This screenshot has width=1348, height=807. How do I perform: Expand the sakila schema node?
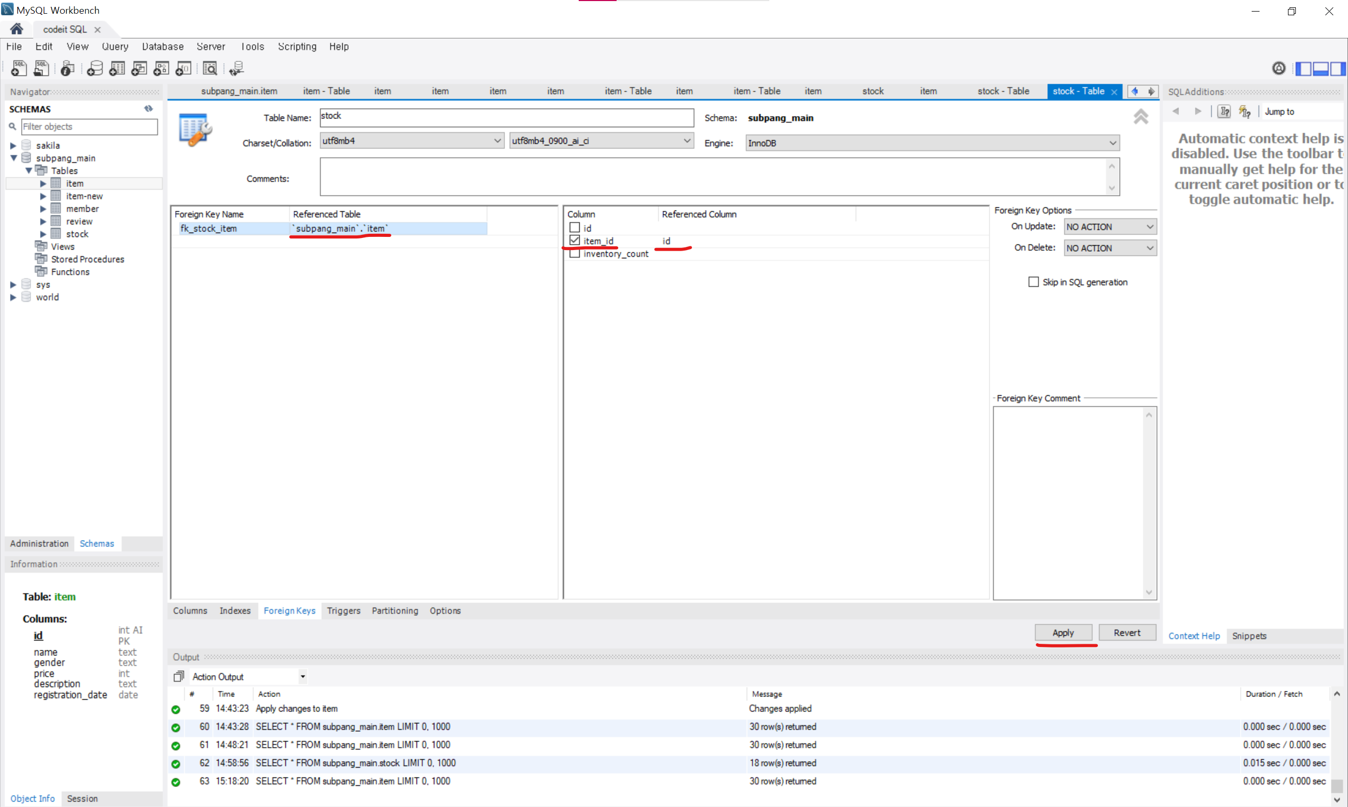tap(13, 145)
